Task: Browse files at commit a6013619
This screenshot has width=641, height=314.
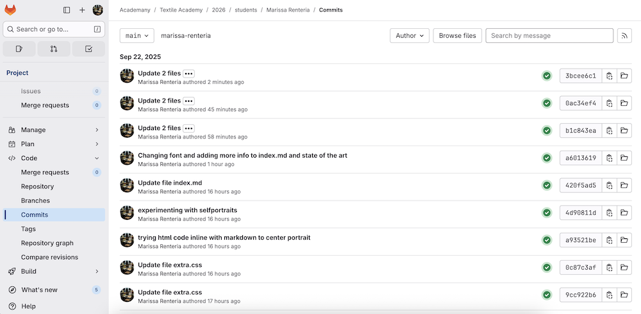Action: [624, 158]
